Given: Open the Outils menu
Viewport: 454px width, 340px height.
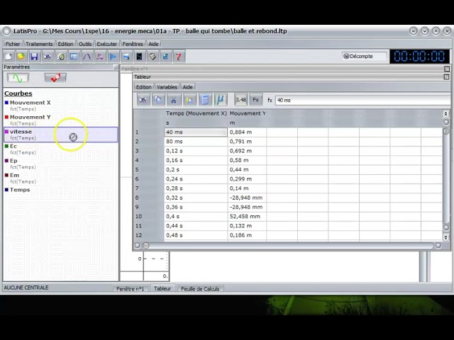Looking at the screenshot, I should pyautogui.click(x=85, y=44).
